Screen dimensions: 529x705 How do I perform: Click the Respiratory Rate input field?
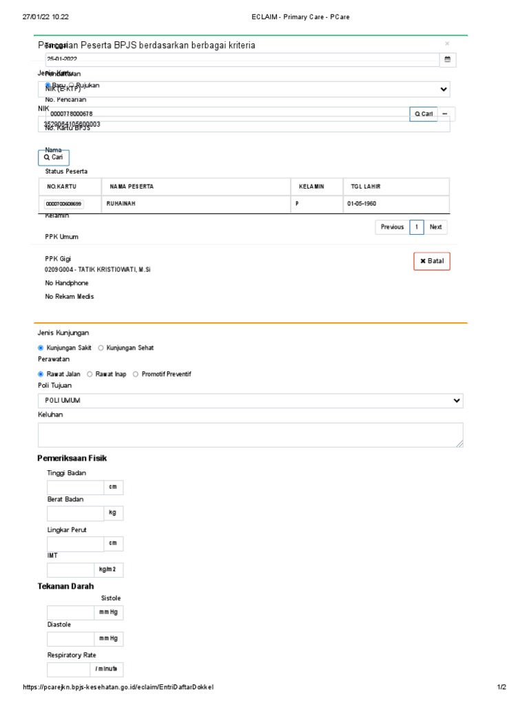tap(70, 669)
